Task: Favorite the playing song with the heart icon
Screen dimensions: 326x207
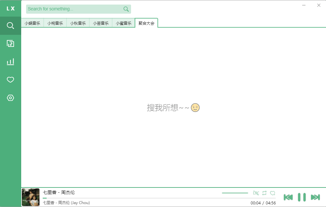Action: (x=273, y=193)
